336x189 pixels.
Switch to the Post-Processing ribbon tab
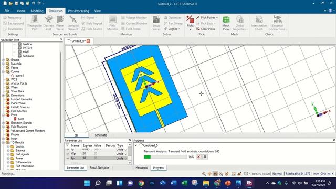[78, 10]
